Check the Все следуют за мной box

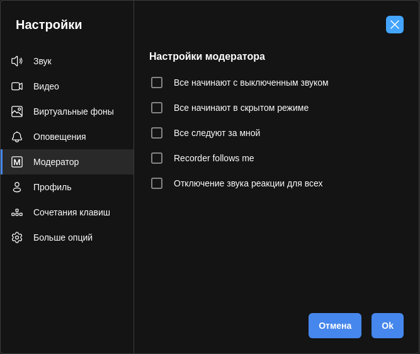(157, 133)
